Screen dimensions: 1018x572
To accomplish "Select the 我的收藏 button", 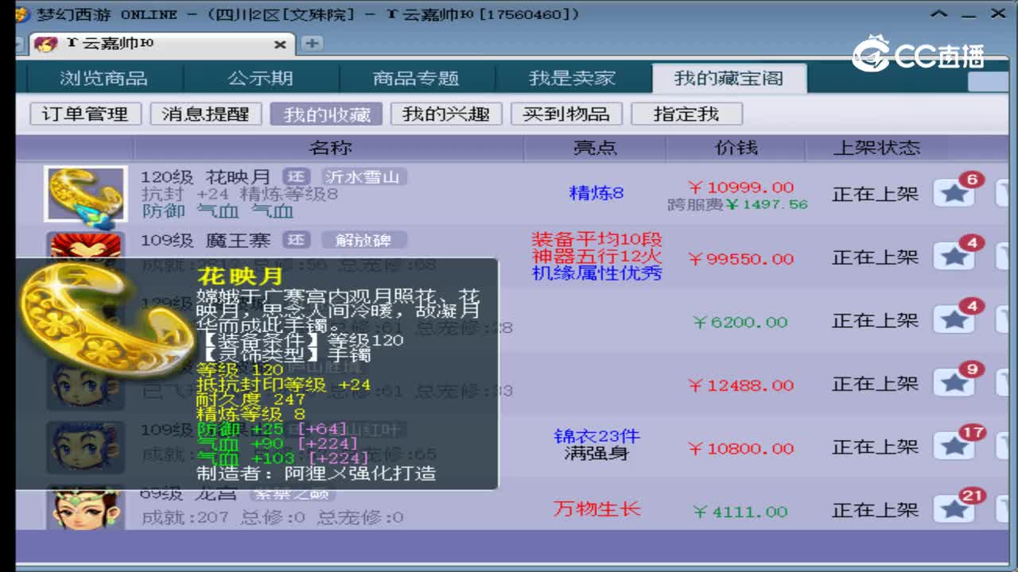I will [x=326, y=114].
